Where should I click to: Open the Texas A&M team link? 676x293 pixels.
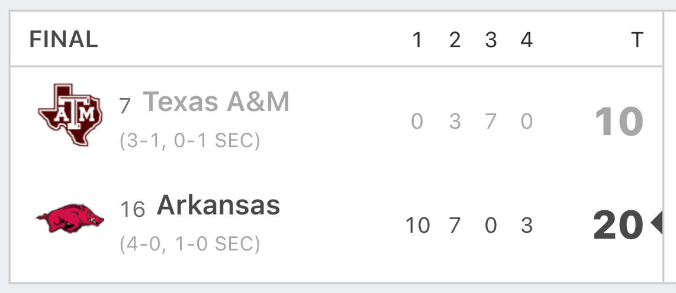pos(216,102)
